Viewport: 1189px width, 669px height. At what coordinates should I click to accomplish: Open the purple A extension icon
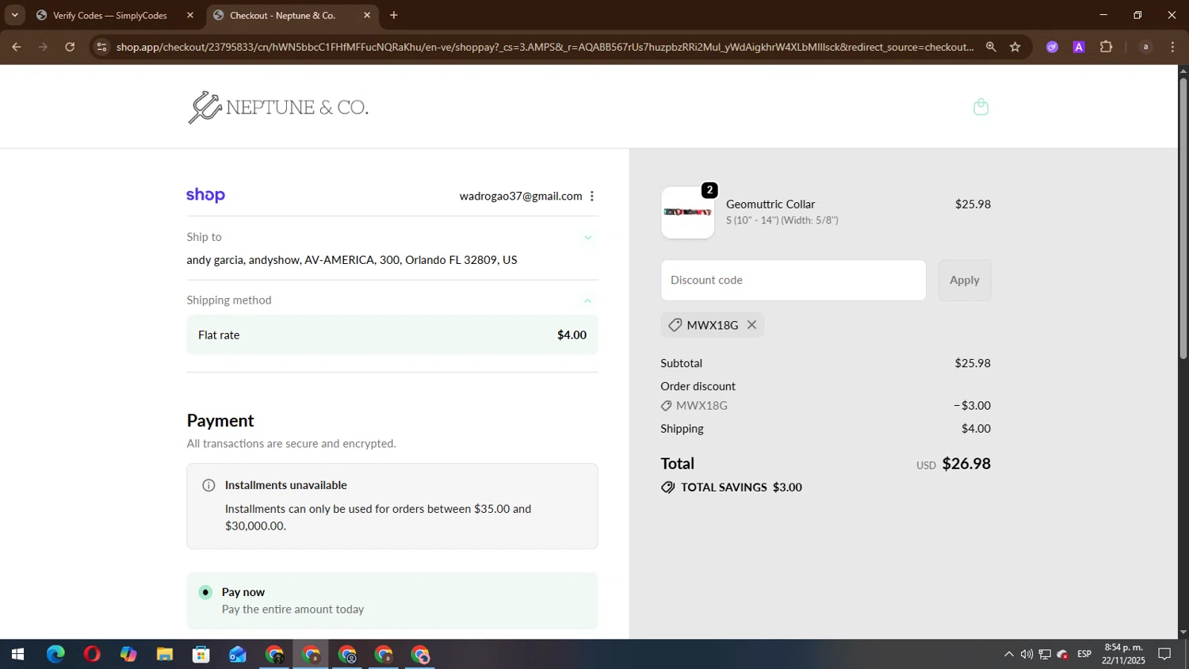coord(1079,47)
